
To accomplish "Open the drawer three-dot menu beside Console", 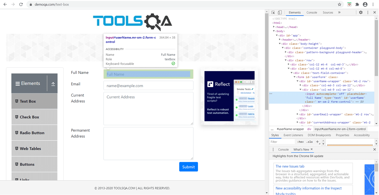I will click(273, 149).
